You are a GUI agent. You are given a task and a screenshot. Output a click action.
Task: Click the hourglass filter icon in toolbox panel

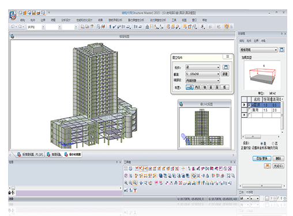point(135,190)
